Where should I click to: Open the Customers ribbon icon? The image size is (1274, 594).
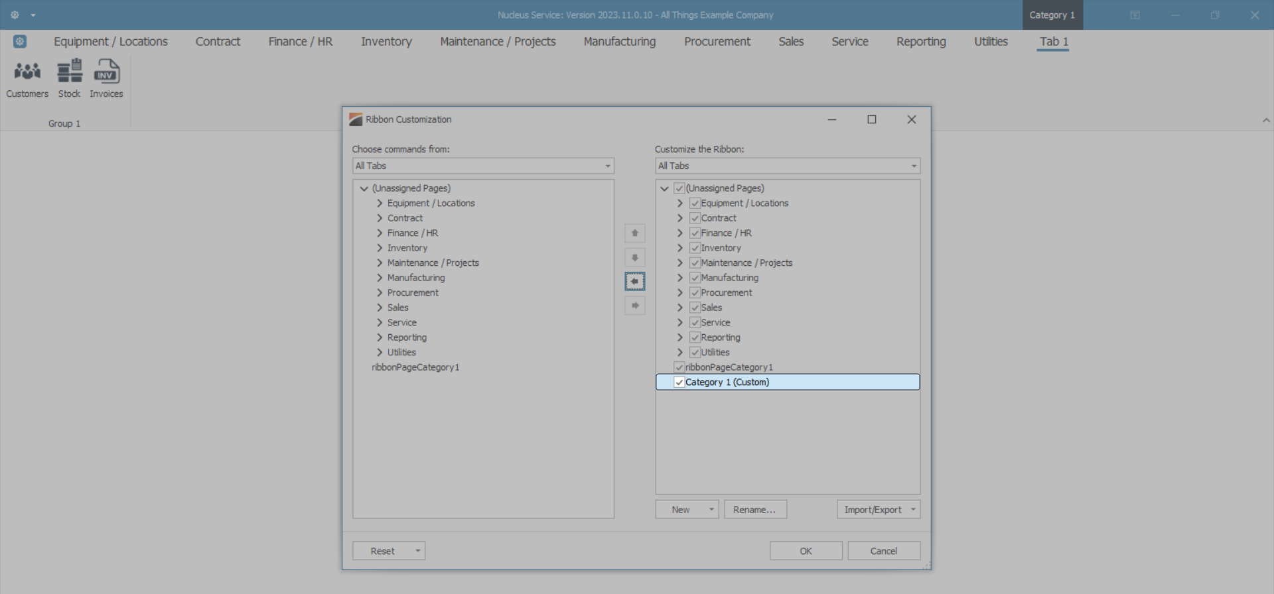point(27,79)
